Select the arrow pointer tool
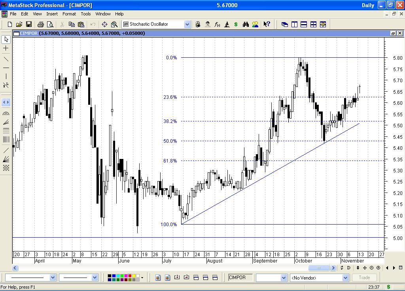This screenshot has height=291, width=405. coord(6,39)
